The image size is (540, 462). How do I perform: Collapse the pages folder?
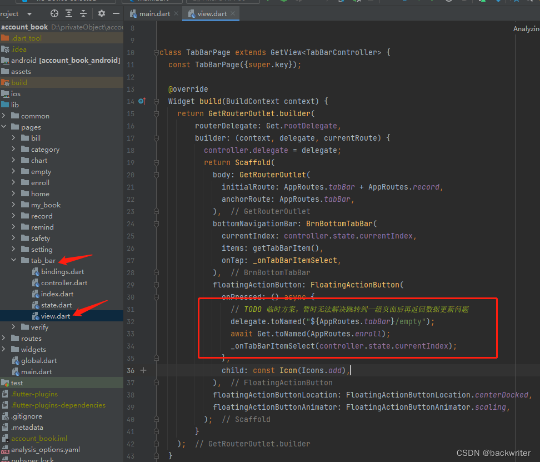[4, 127]
